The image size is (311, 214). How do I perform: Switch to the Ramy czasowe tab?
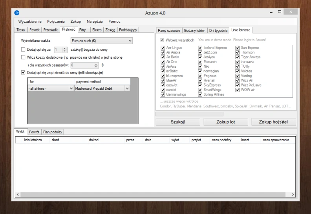[169, 30]
